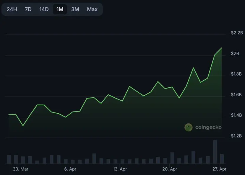Click the CoinGecko gecko logo icon
This screenshot has width=245, height=175.
point(189,127)
